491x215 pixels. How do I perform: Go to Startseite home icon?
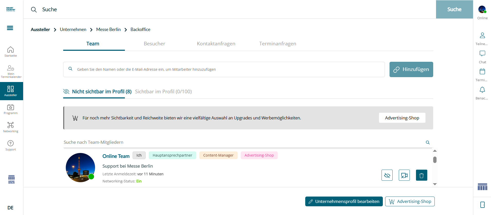click(11, 52)
